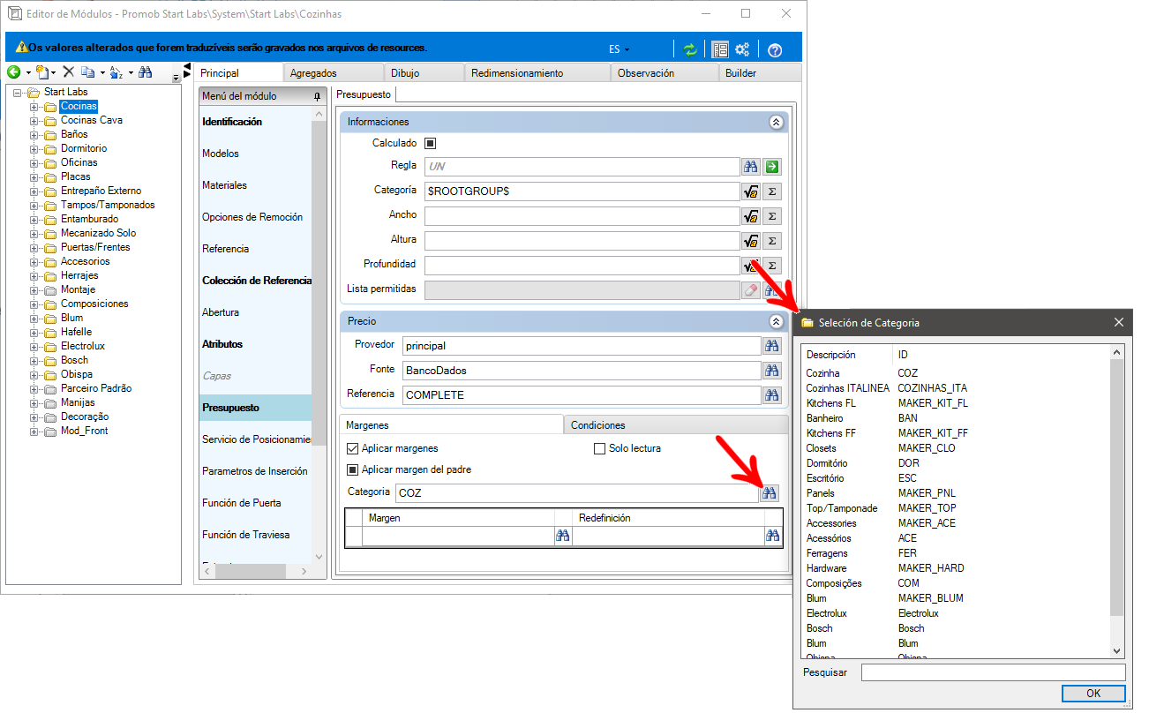The height and width of the screenshot is (728, 1149).
Task: Enable the Solo lectura checkbox
Action: tap(600, 448)
